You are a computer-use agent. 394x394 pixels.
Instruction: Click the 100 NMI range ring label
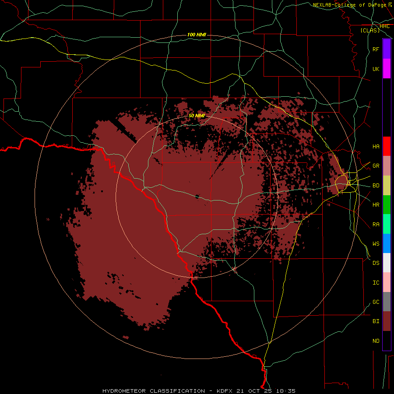click(x=197, y=35)
